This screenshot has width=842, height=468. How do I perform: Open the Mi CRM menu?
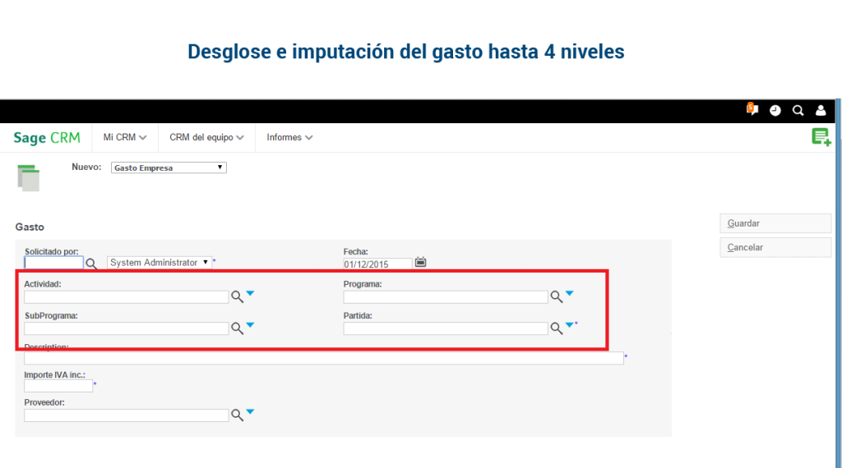(125, 138)
